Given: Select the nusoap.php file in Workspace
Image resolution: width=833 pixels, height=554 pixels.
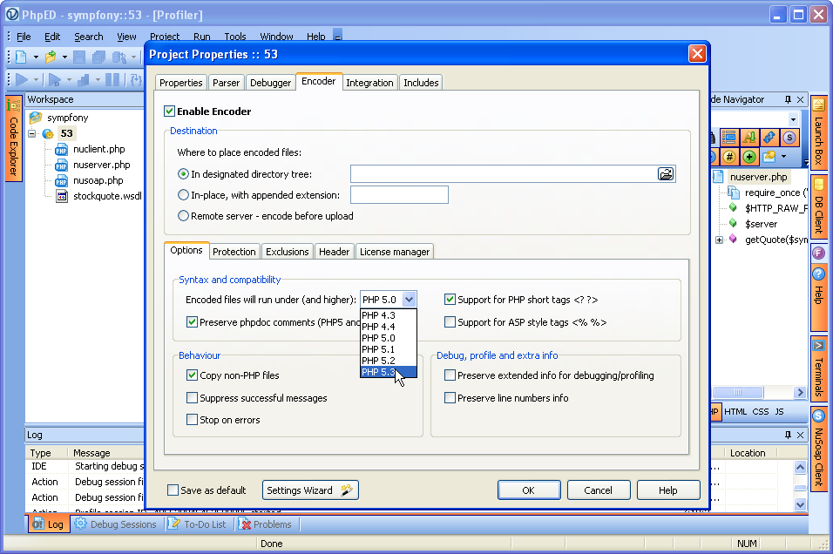Looking at the screenshot, I should click(x=98, y=180).
